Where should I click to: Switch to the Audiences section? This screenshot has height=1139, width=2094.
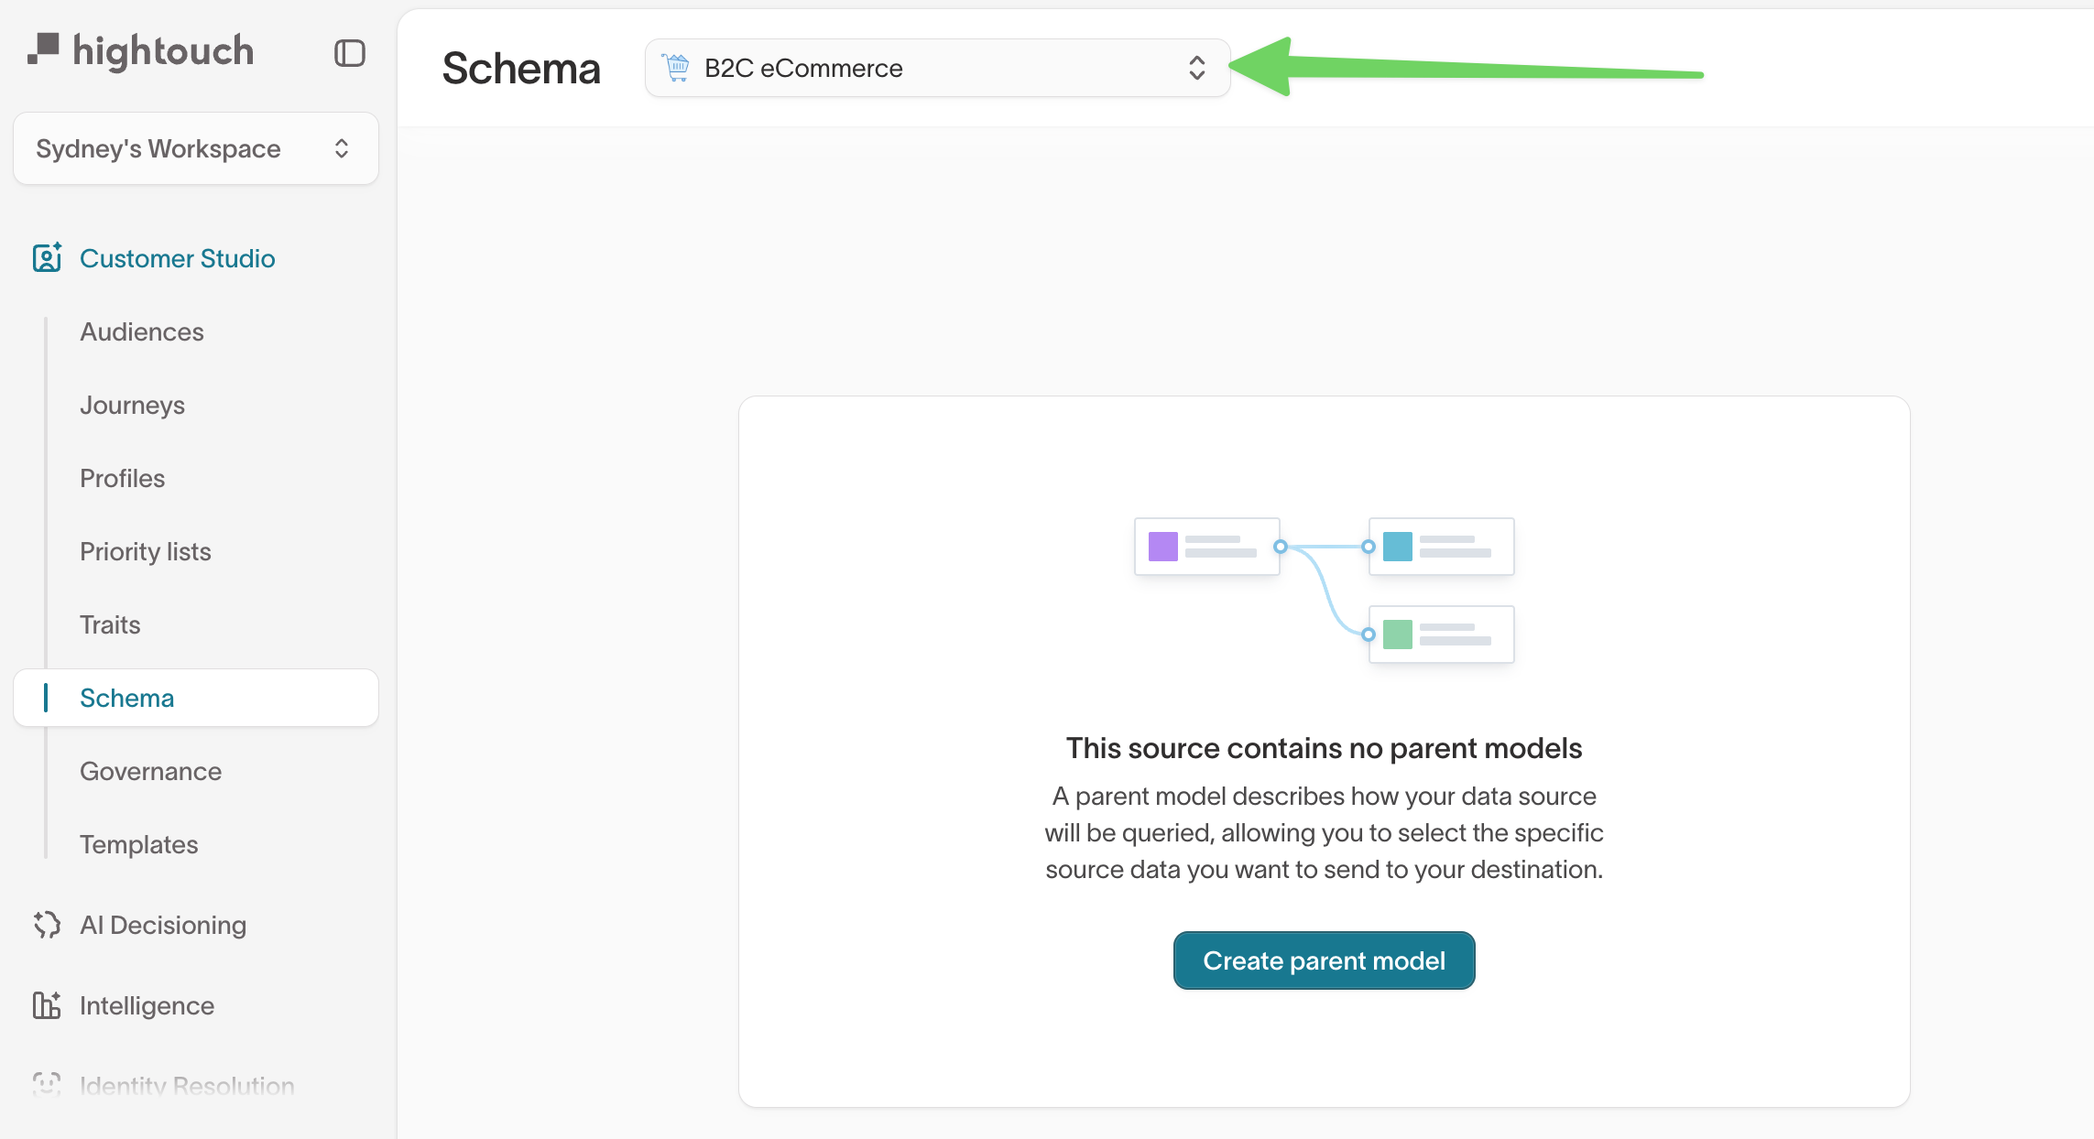[141, 331]
